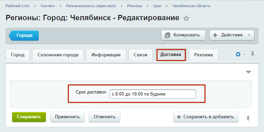Viewport: 264px width, 132px height.
Task: Open tab settings gear icon
Action: tap(238, 54)
